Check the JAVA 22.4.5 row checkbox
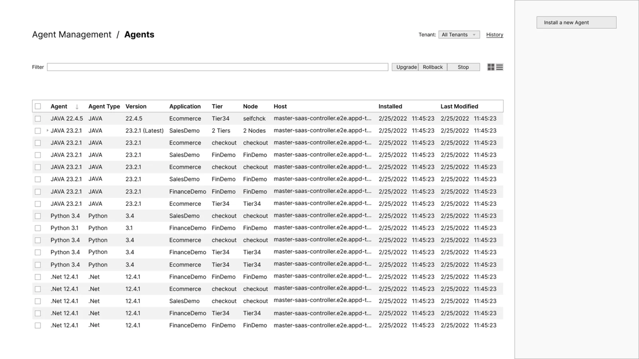639x359 pixels. coord(38,118)
